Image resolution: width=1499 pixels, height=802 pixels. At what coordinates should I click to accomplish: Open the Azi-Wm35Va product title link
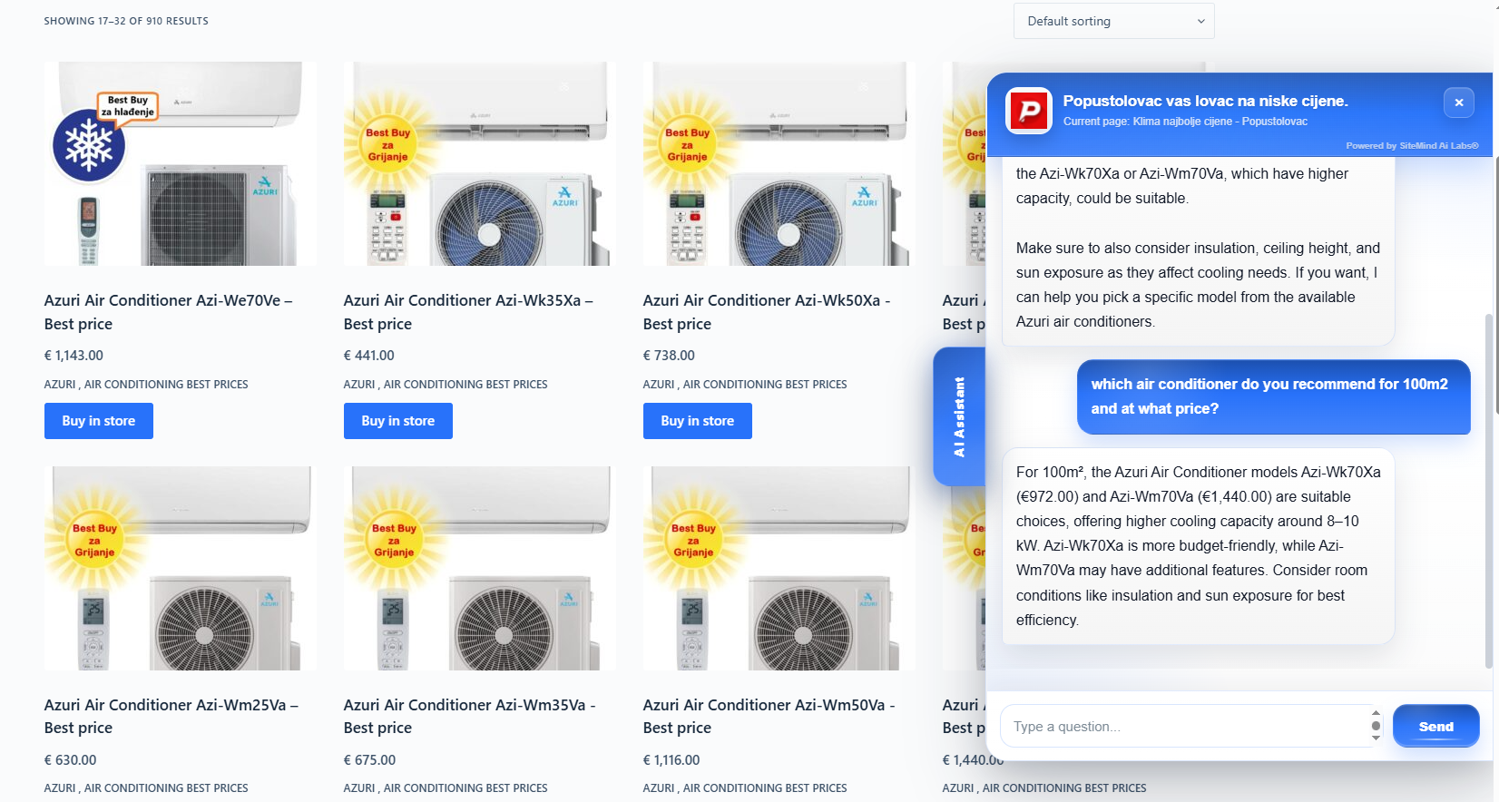point(470,716)
